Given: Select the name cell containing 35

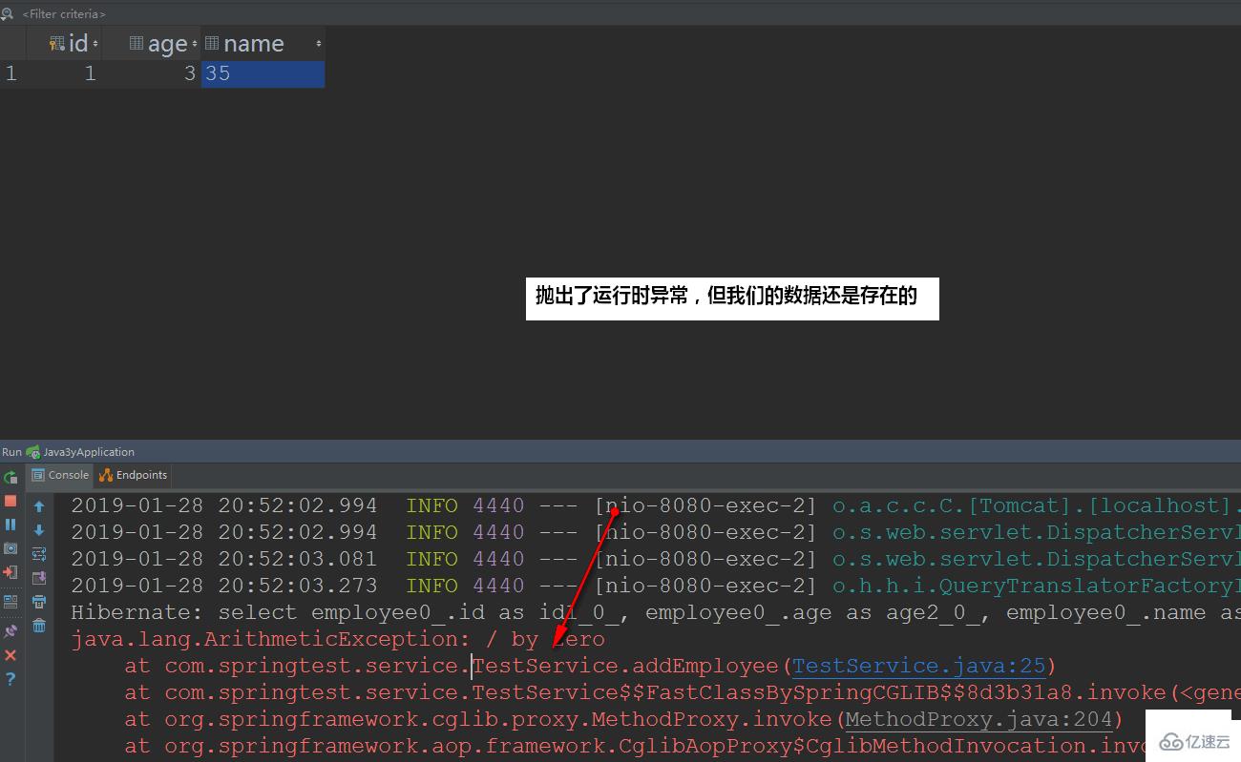Looking at the screenshot, I should coord(263,73).
